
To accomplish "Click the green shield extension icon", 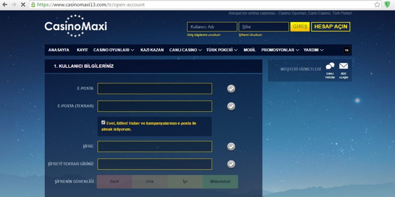I will (387, 5).
